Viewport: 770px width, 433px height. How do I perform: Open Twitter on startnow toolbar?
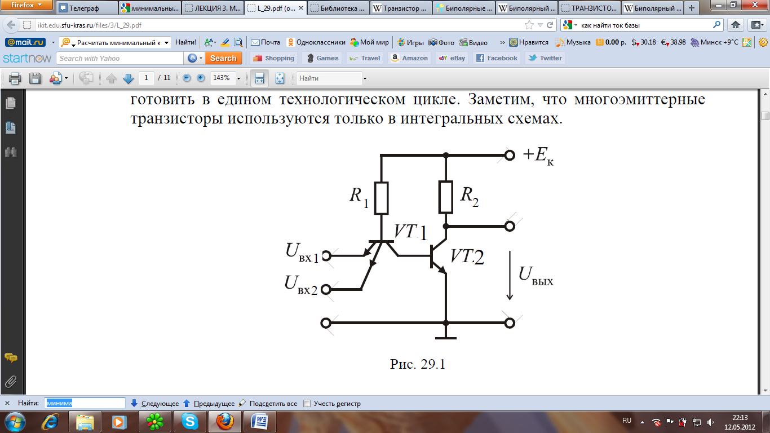(545, 58)
